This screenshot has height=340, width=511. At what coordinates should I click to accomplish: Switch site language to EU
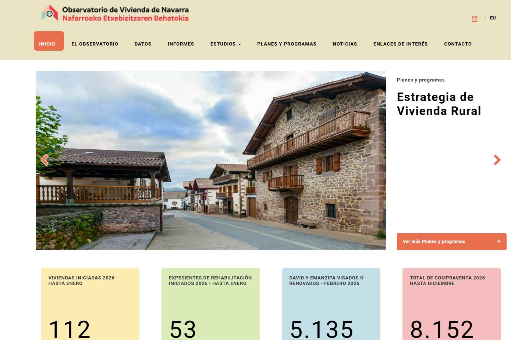coord(493,18)
